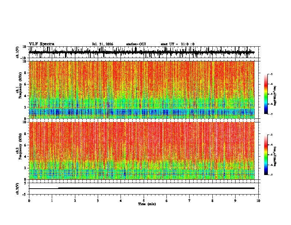Image resolution: width=291 pixels, height=225 pixels.
Task: Click inside the ch.2 spectrogram panel
Action: pos(142,151)
